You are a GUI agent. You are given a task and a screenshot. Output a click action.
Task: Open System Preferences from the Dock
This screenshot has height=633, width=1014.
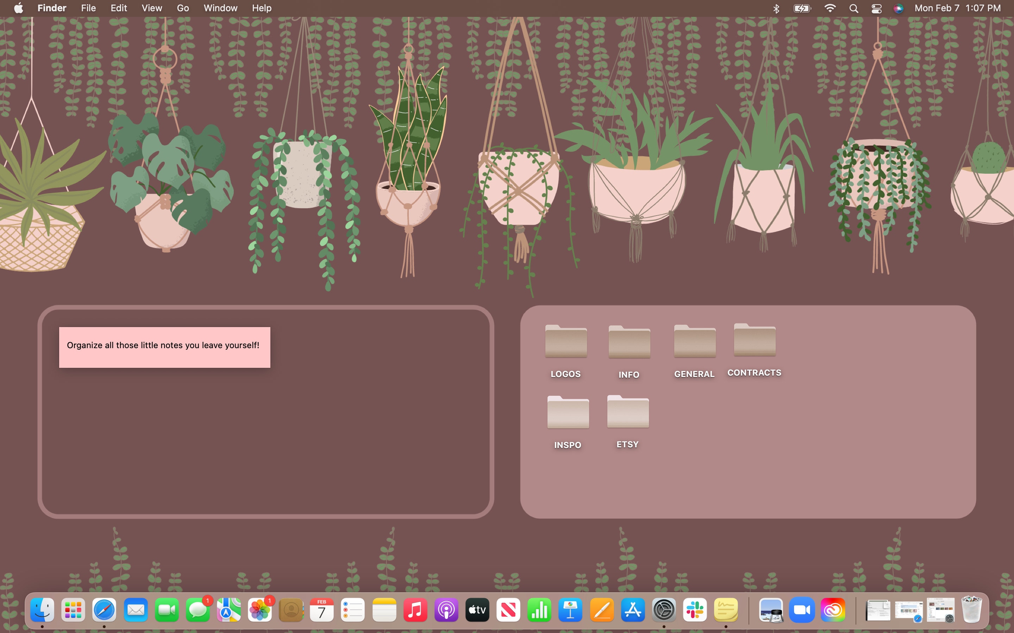pyautogui.click(x=664, y=610)
